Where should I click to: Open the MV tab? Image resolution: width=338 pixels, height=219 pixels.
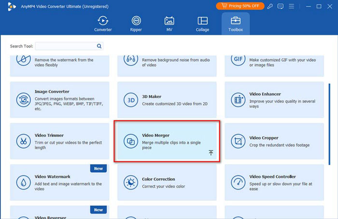pyautogui.click(x=169, y=24)
